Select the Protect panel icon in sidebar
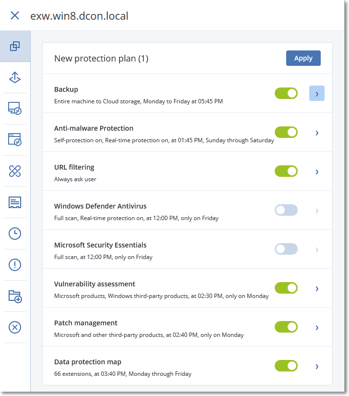 [x=15, y=46]
